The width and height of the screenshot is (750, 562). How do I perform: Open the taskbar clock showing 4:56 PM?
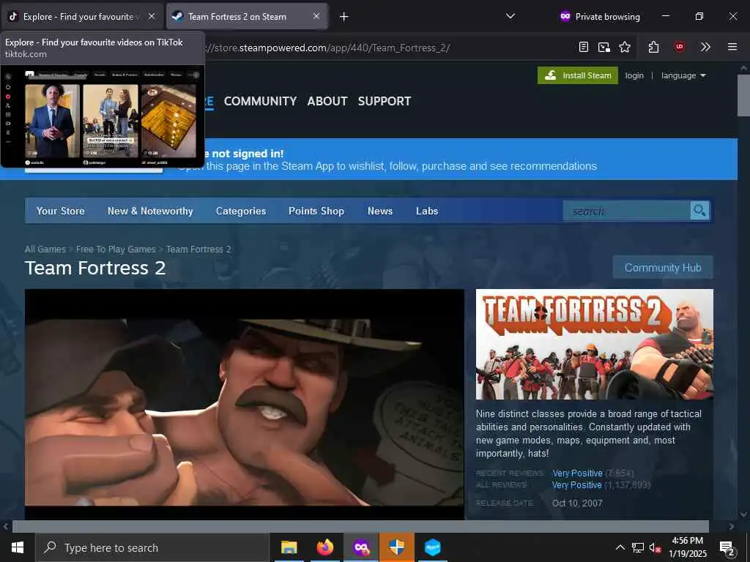(687, 547)
